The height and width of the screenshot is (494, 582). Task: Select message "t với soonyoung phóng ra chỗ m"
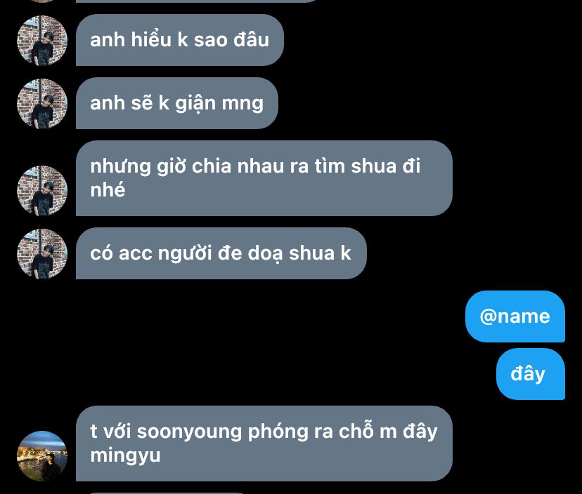264,443
